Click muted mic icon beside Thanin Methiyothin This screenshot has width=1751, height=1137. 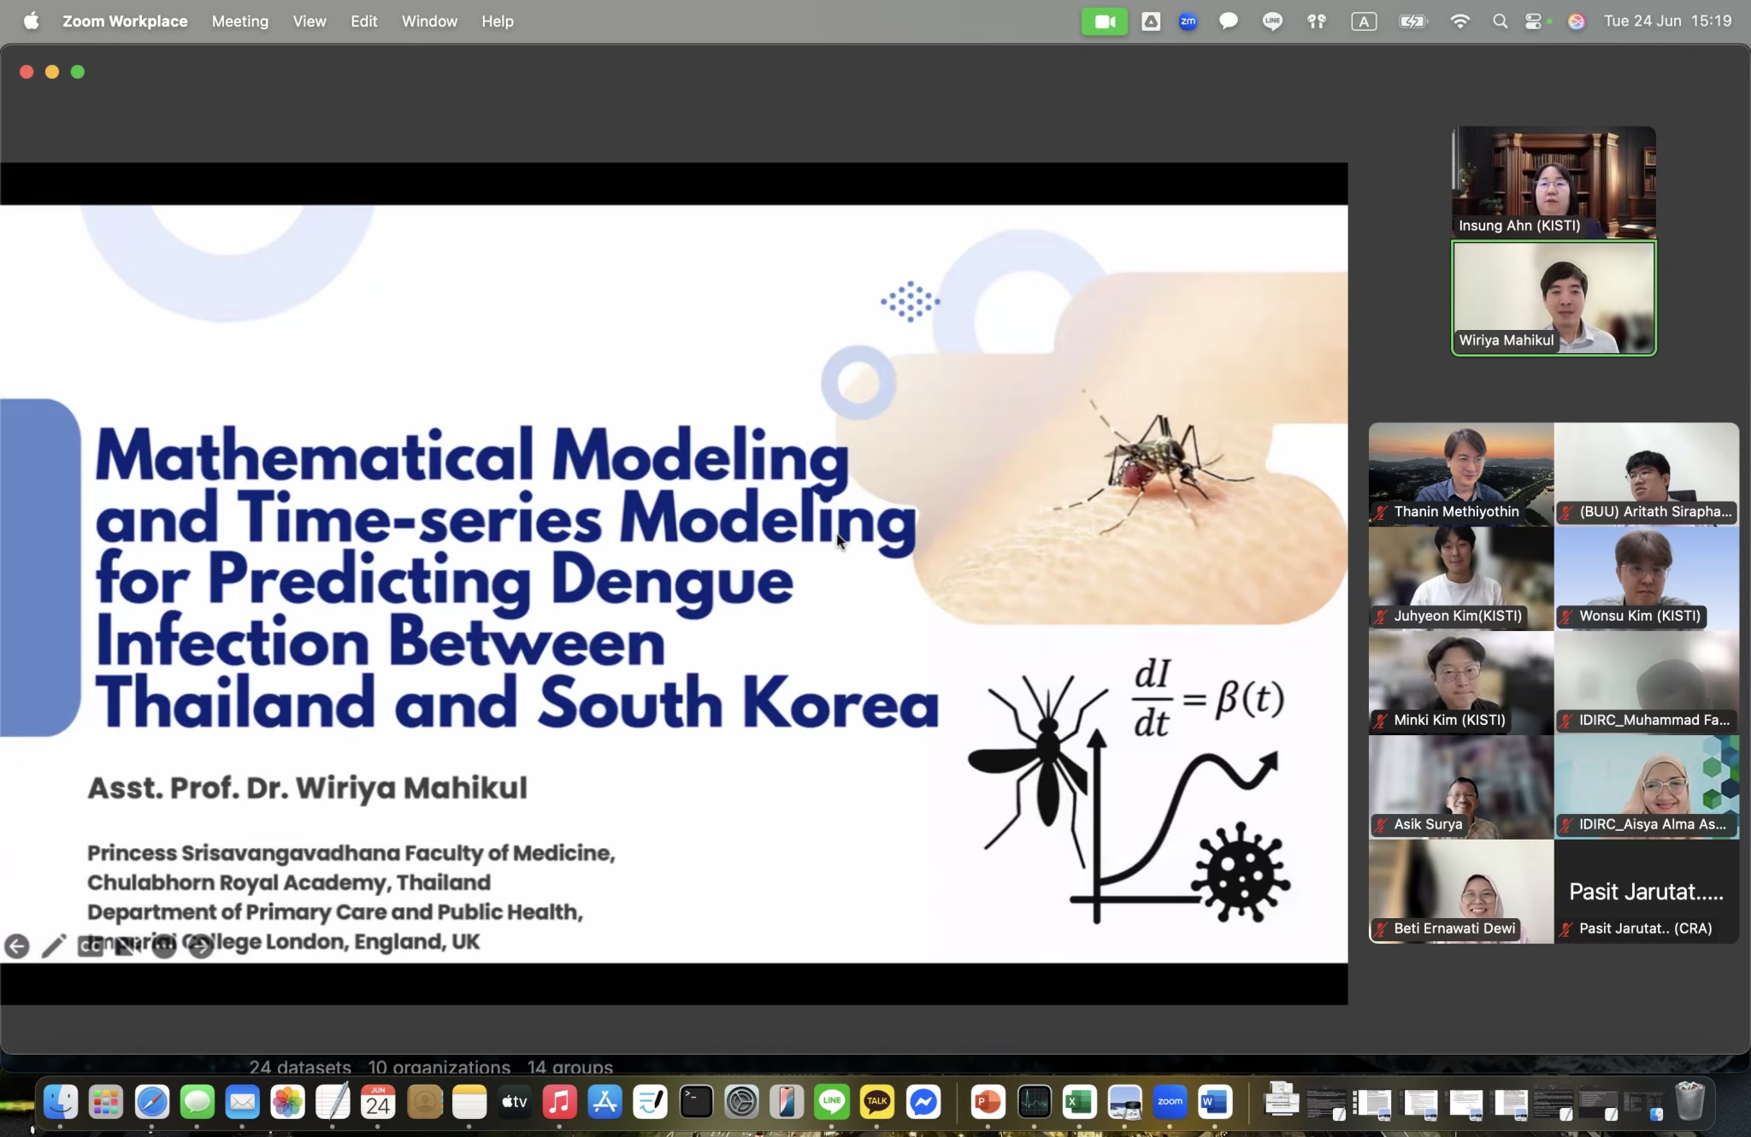click(1381, 512)
